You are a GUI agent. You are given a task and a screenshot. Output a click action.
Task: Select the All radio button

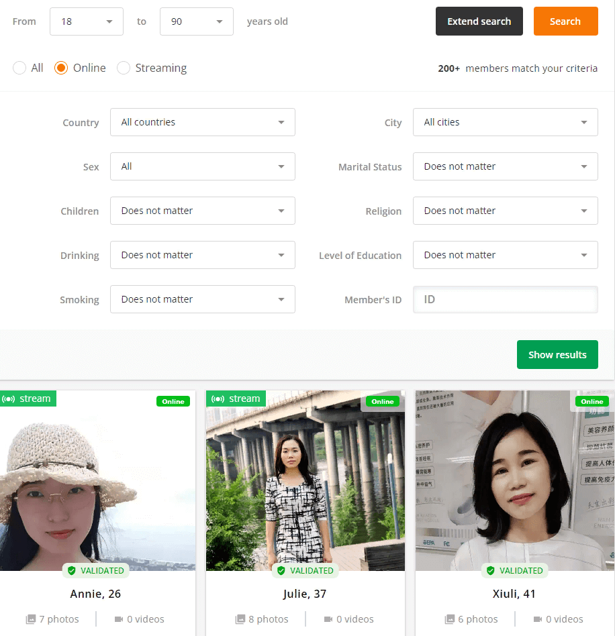(19, 68)
